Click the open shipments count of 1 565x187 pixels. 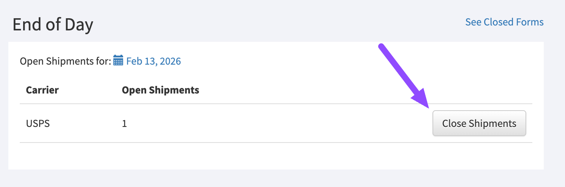pyautogui.click(x=125, y=124)
